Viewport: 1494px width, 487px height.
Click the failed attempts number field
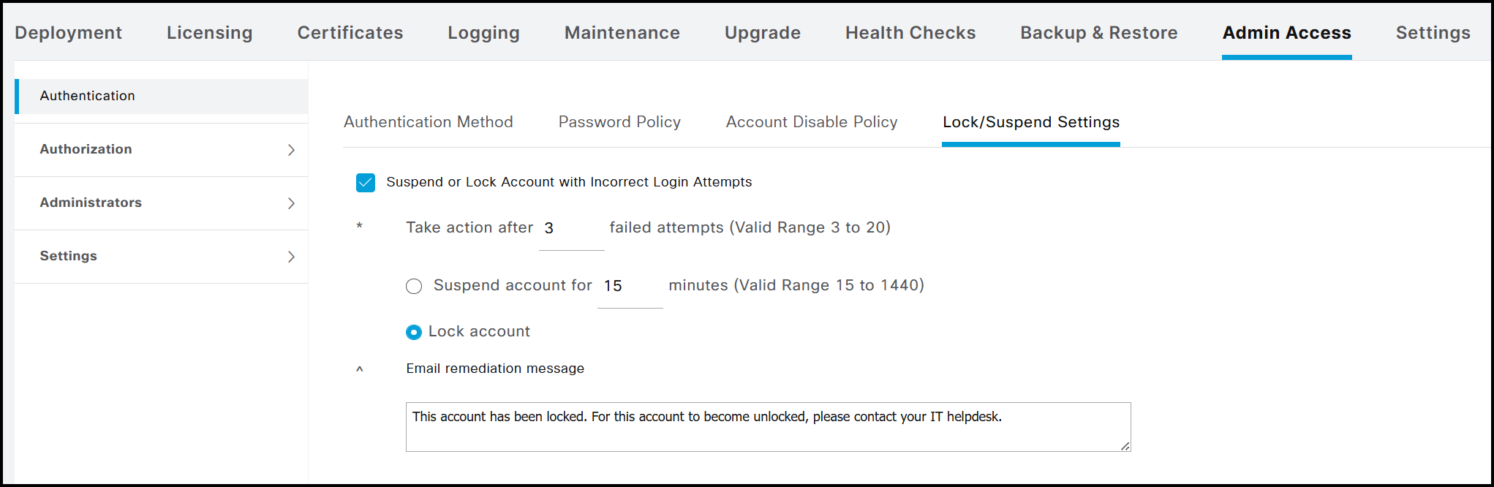point(571,229)
